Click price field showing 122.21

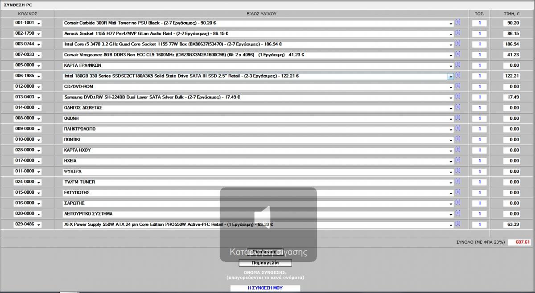click(x=511, y=76)
